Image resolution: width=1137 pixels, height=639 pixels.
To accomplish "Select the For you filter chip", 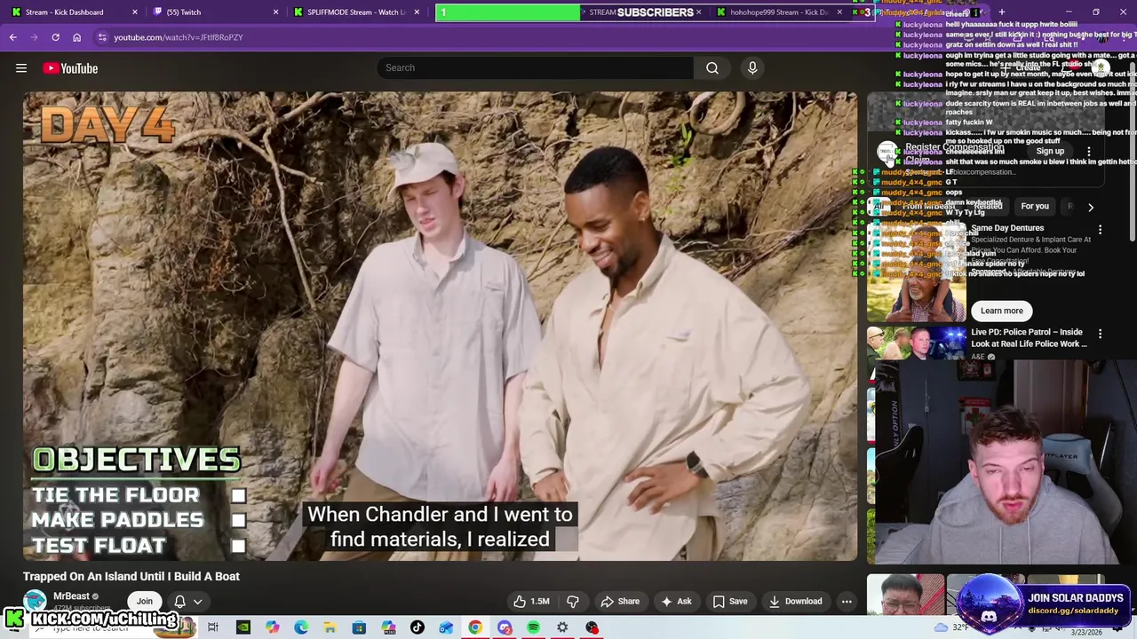I will point(1035,206).
